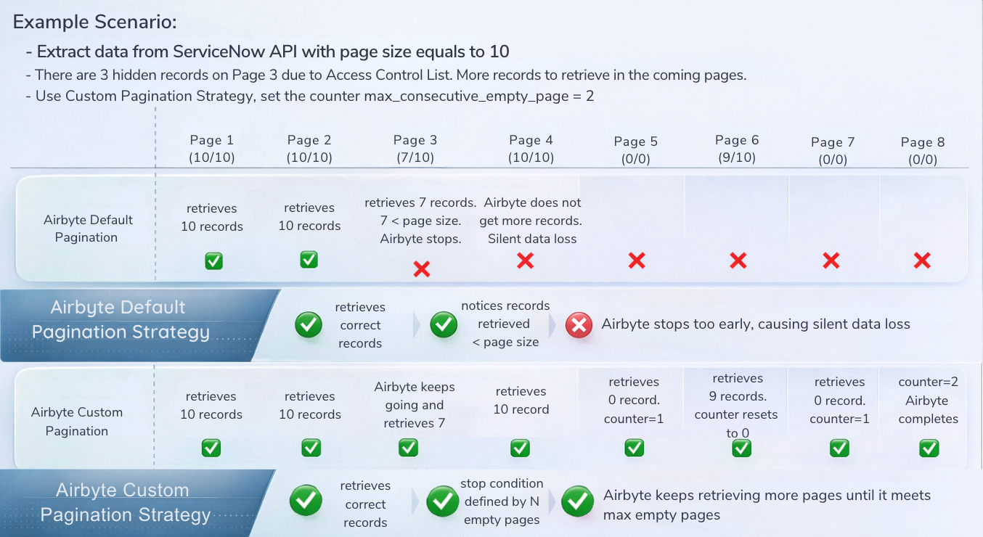This screenshot has width=983, height=537.
Task: Click chevron arrow after 'retrieves correct records' in Default Strategy
Action: [x=417, y=325]
